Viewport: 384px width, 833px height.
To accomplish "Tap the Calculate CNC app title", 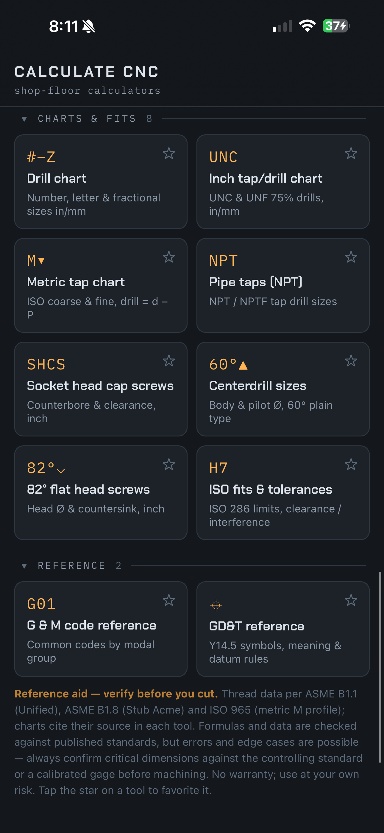I will (x=87, y=72).
